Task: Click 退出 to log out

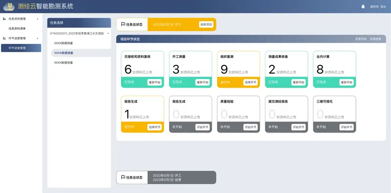Action: pos(383,7)
